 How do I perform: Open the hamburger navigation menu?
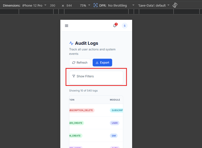click(x=67, y=26)
